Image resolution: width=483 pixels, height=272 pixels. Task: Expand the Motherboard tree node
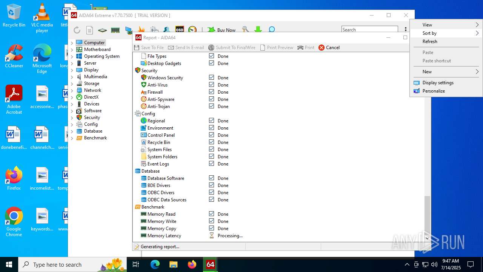[72, 49]
